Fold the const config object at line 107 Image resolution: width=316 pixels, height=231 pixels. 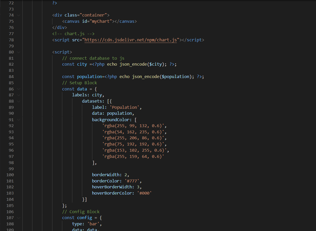click(x=18, y=218)
